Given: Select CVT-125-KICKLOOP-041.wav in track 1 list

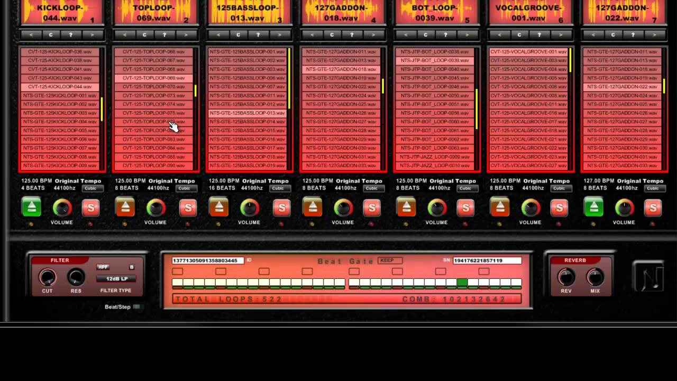Looking at the screenshot, I should pyautogui.click(x=61, y=69).
